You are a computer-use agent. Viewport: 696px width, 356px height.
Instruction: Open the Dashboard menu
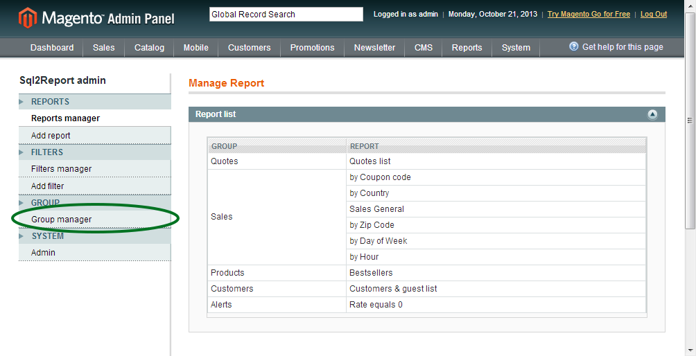(52, 47)
